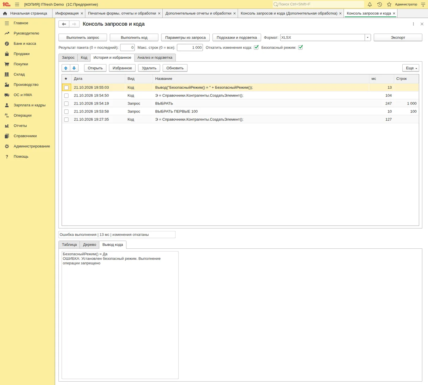Click the Экспорт button
Image resolution: width=428 pixels, height=385 pixels.
tap(398, 38)
